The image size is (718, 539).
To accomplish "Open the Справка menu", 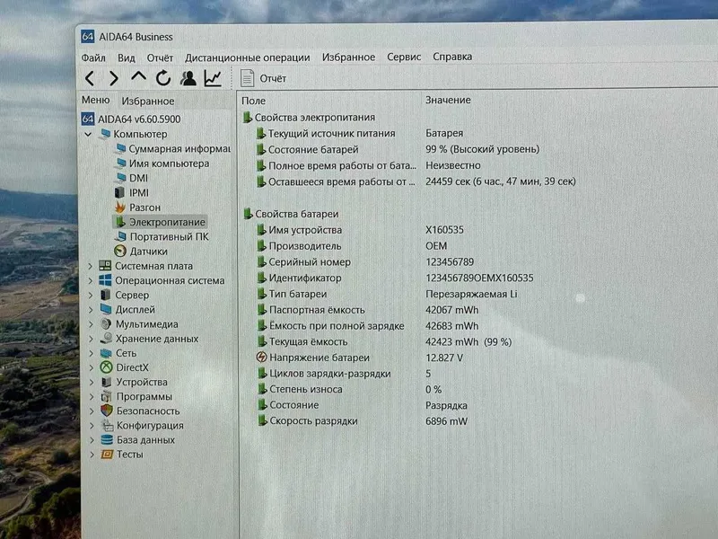I will click(452, 57).
